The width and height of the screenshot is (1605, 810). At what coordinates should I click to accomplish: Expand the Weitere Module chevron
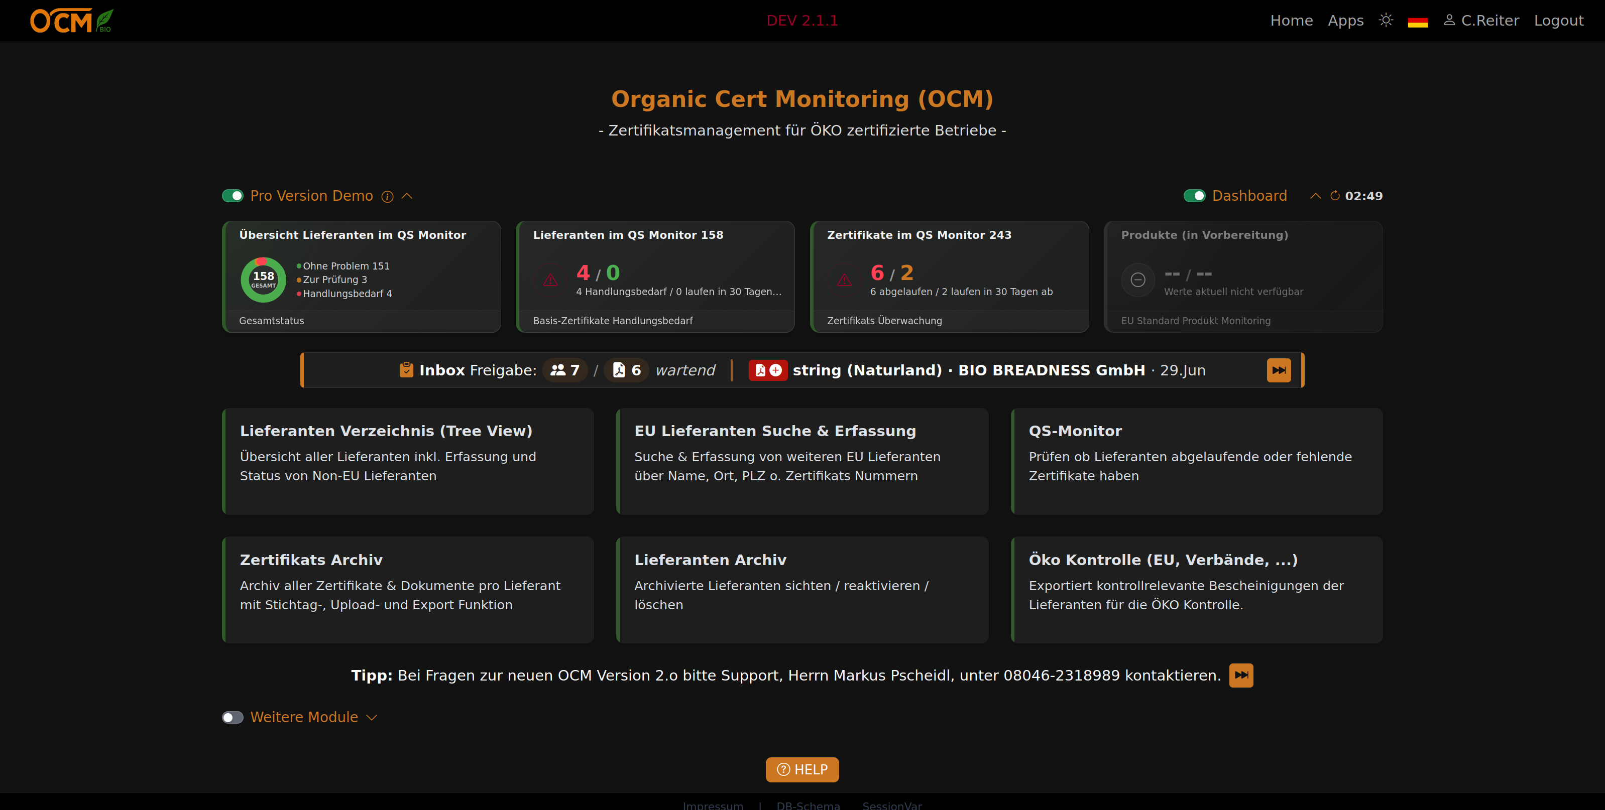pos(372,717)
